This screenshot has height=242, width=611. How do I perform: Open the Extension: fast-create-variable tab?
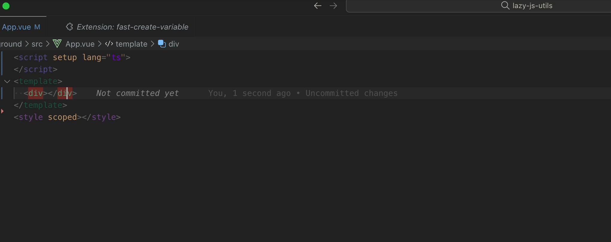coord(132,27)
